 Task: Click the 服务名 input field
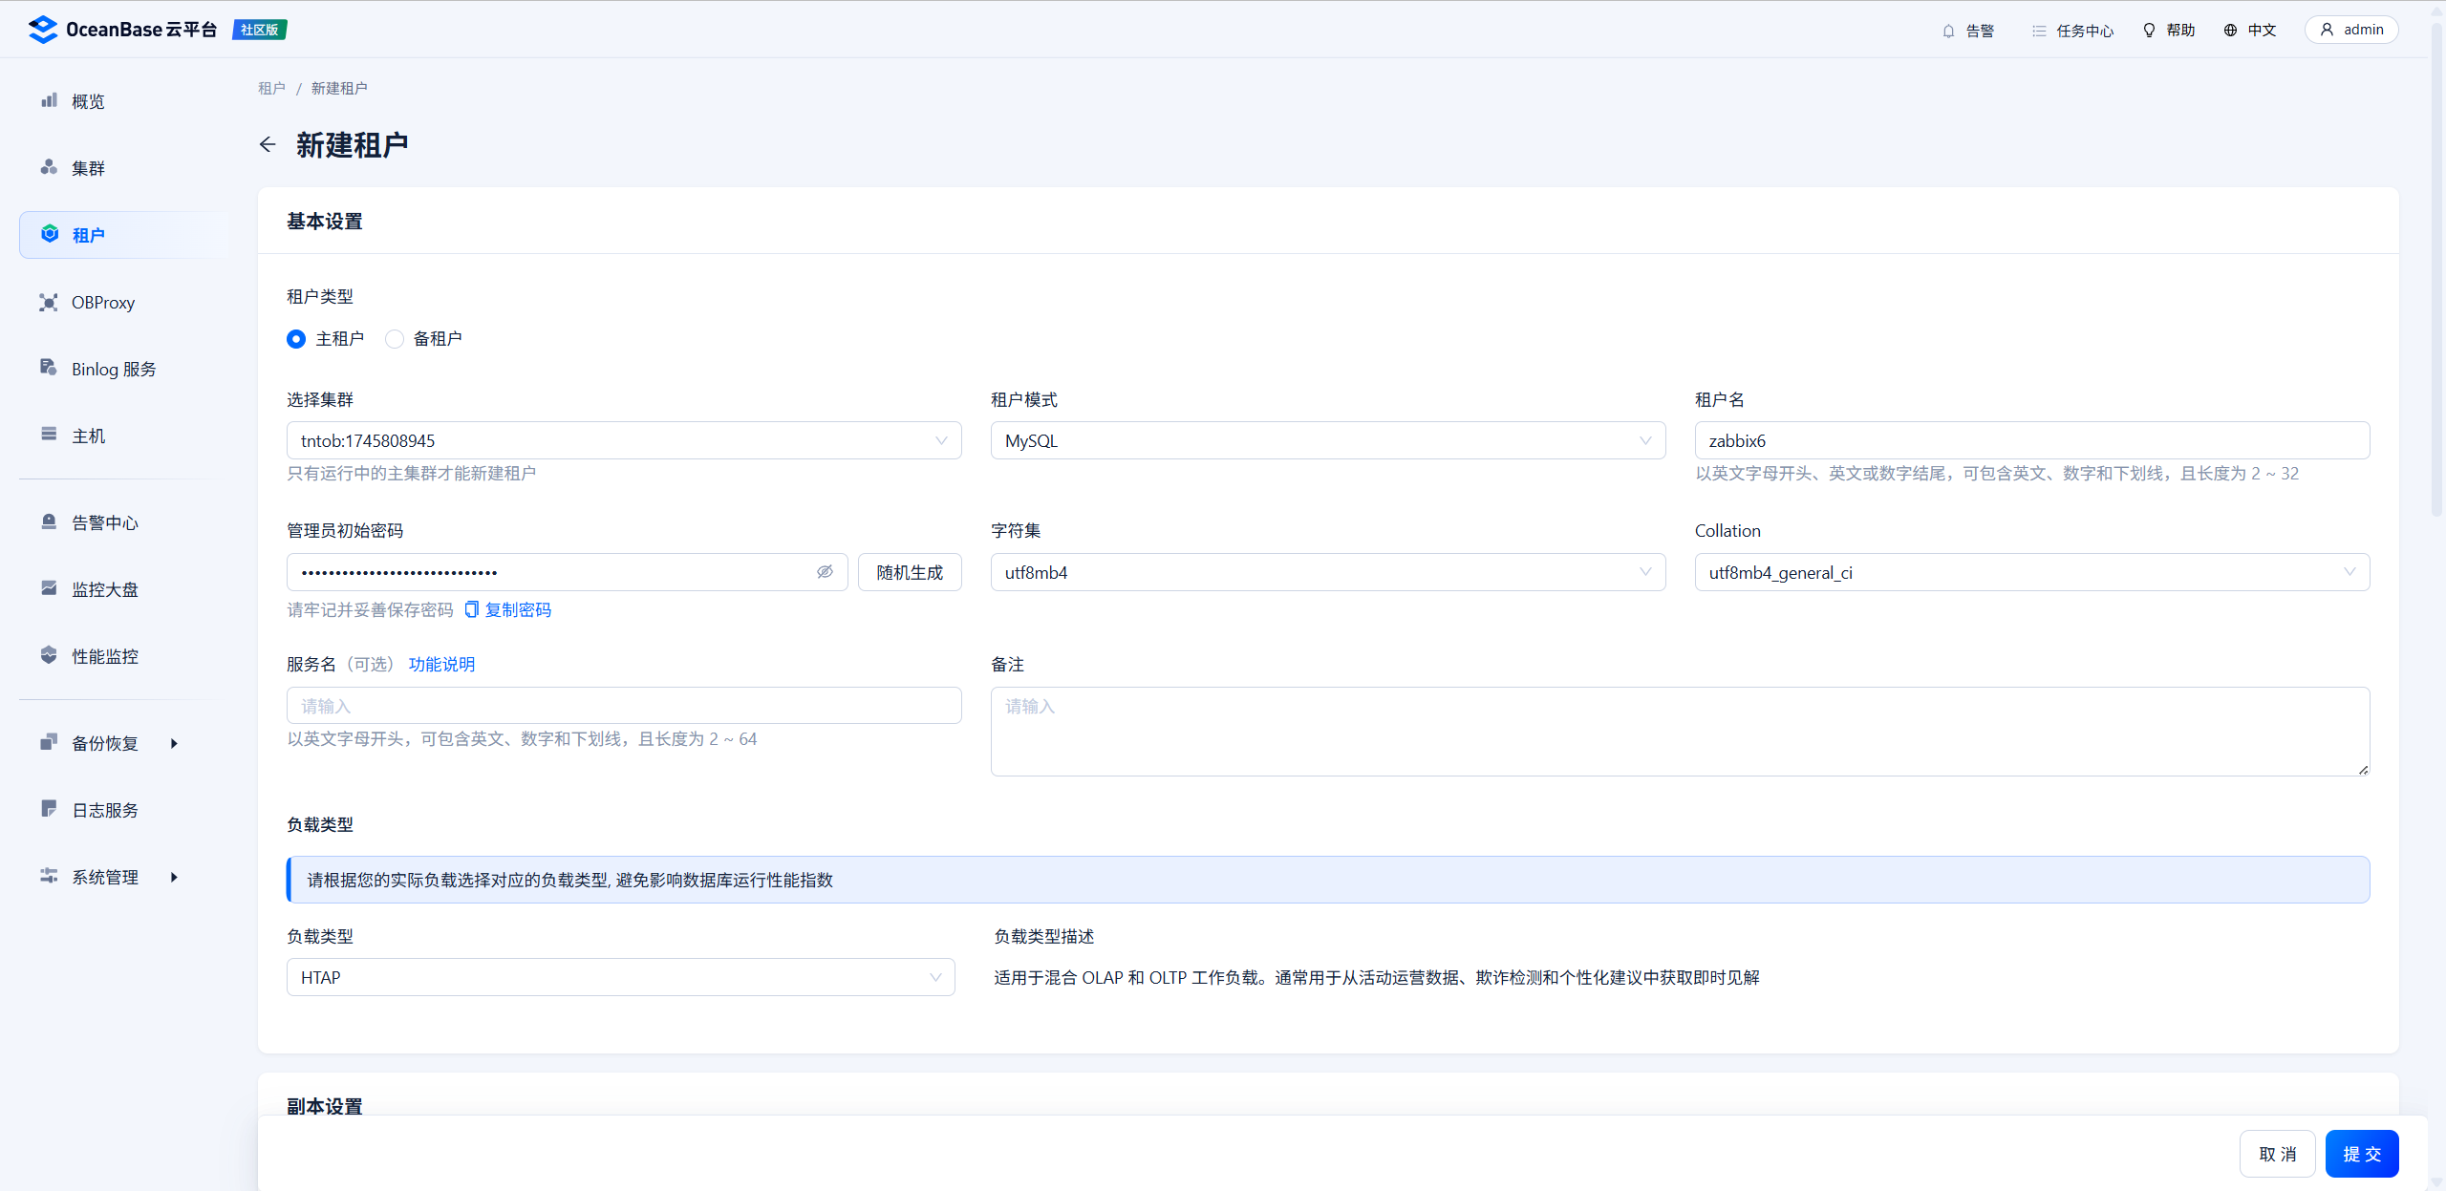(x=624, y=706)
